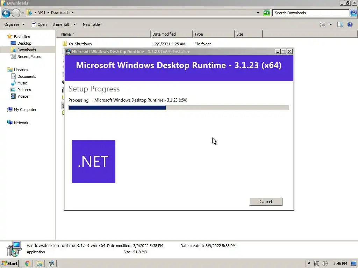Open address bar history dropdown arrow

coord(258,13)
